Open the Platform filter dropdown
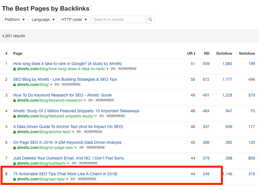This screenshot has height=185, width=259. [x=14, y=19]
